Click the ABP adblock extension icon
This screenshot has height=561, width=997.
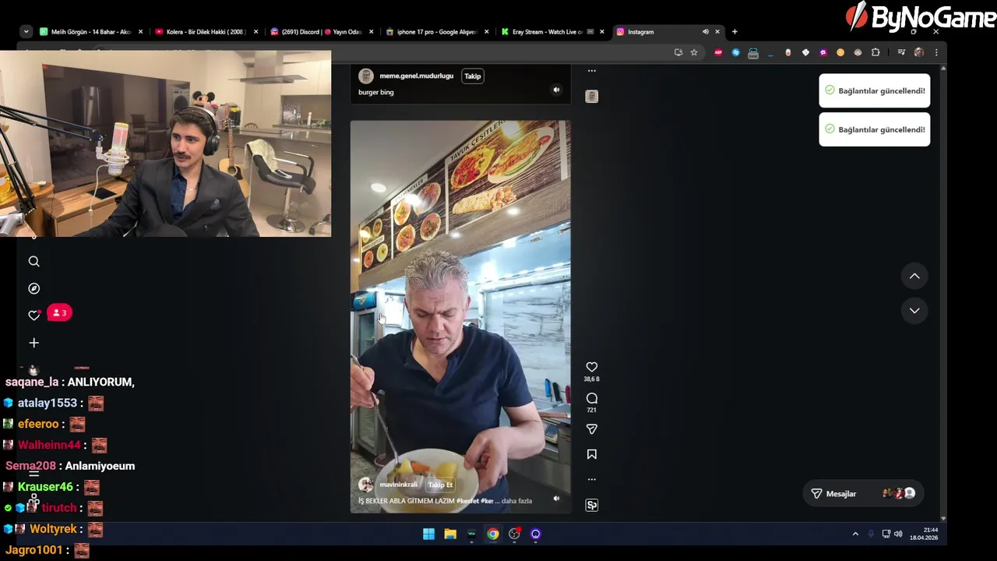point(718,52)
